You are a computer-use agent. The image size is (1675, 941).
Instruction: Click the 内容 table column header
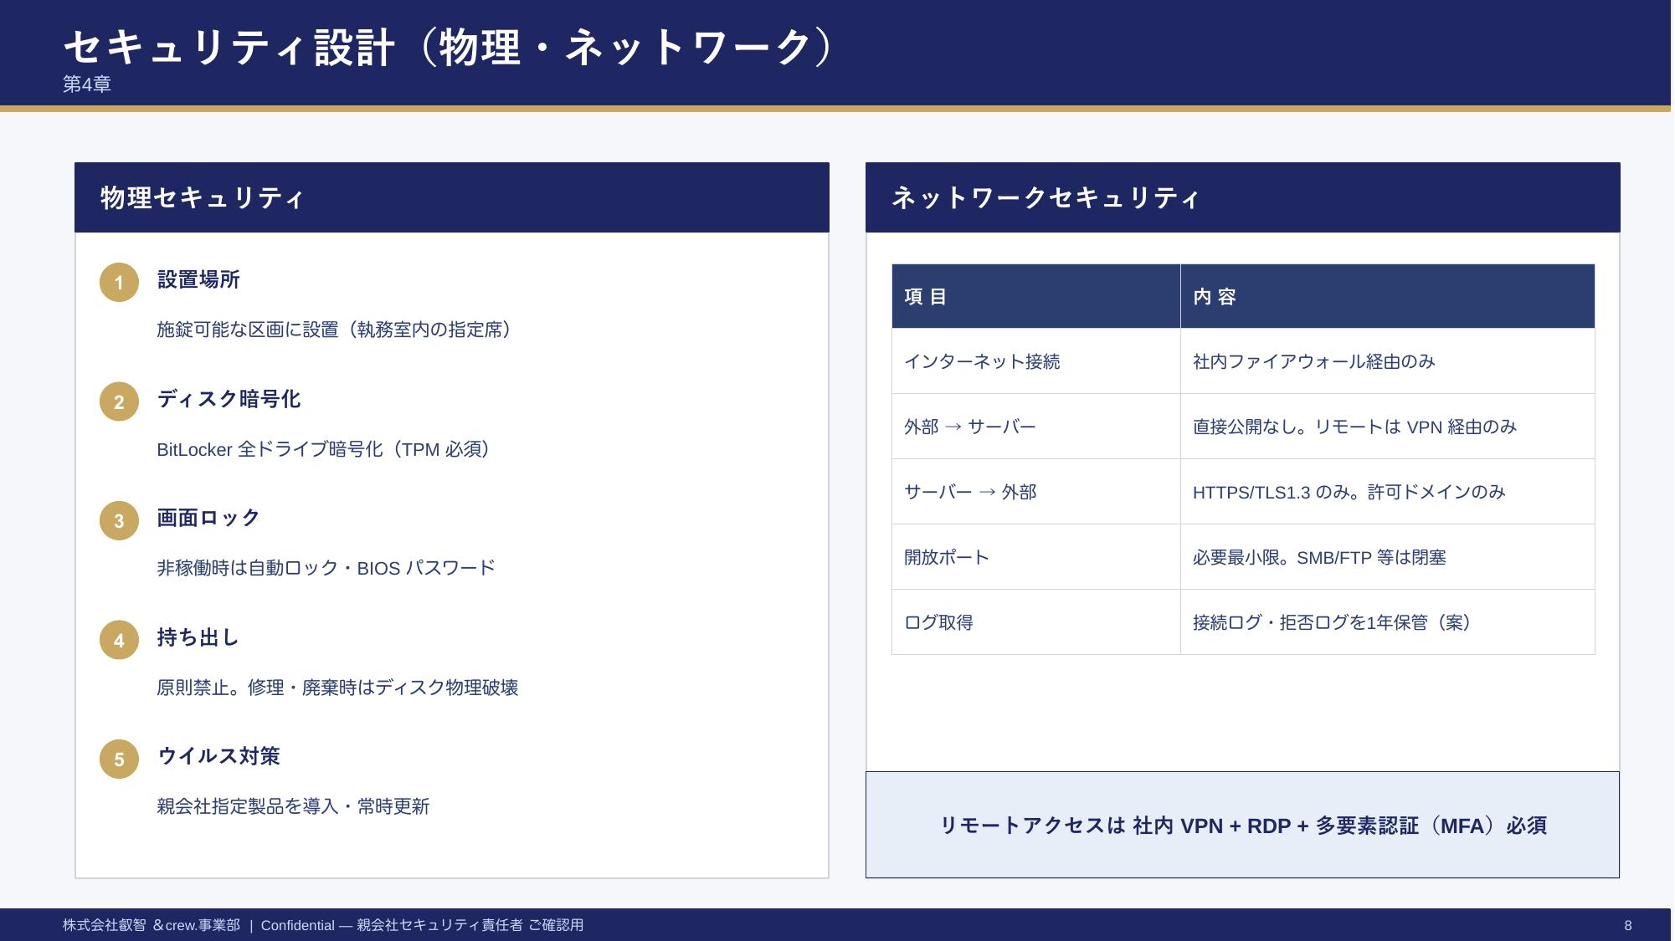1388,296
